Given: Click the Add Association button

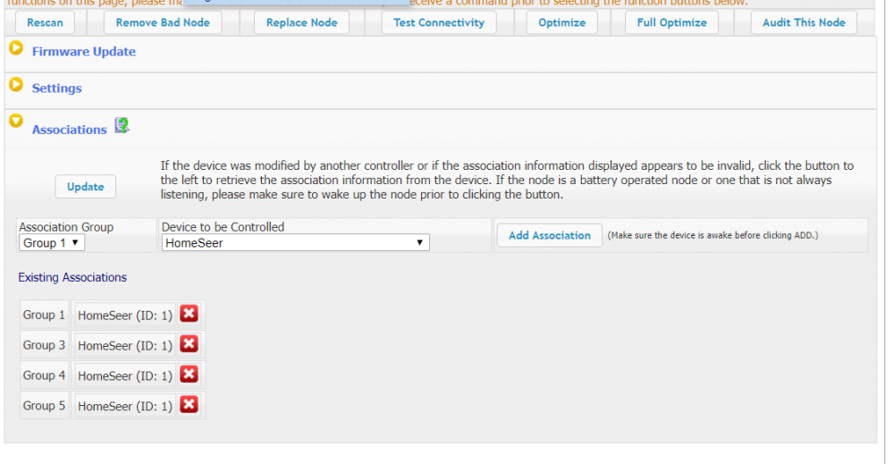Looking at the screenshot, I should click(550, 235).
